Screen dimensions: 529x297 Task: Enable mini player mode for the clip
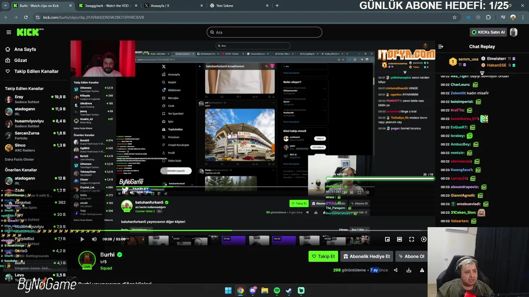coord(387,239)
